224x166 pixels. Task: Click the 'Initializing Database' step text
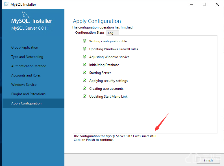click(104, 65)
